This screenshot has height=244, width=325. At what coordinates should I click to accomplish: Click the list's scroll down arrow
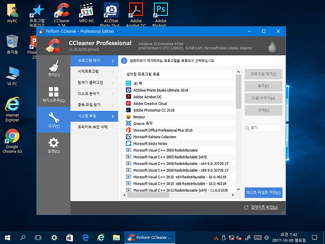click(238, 189)
